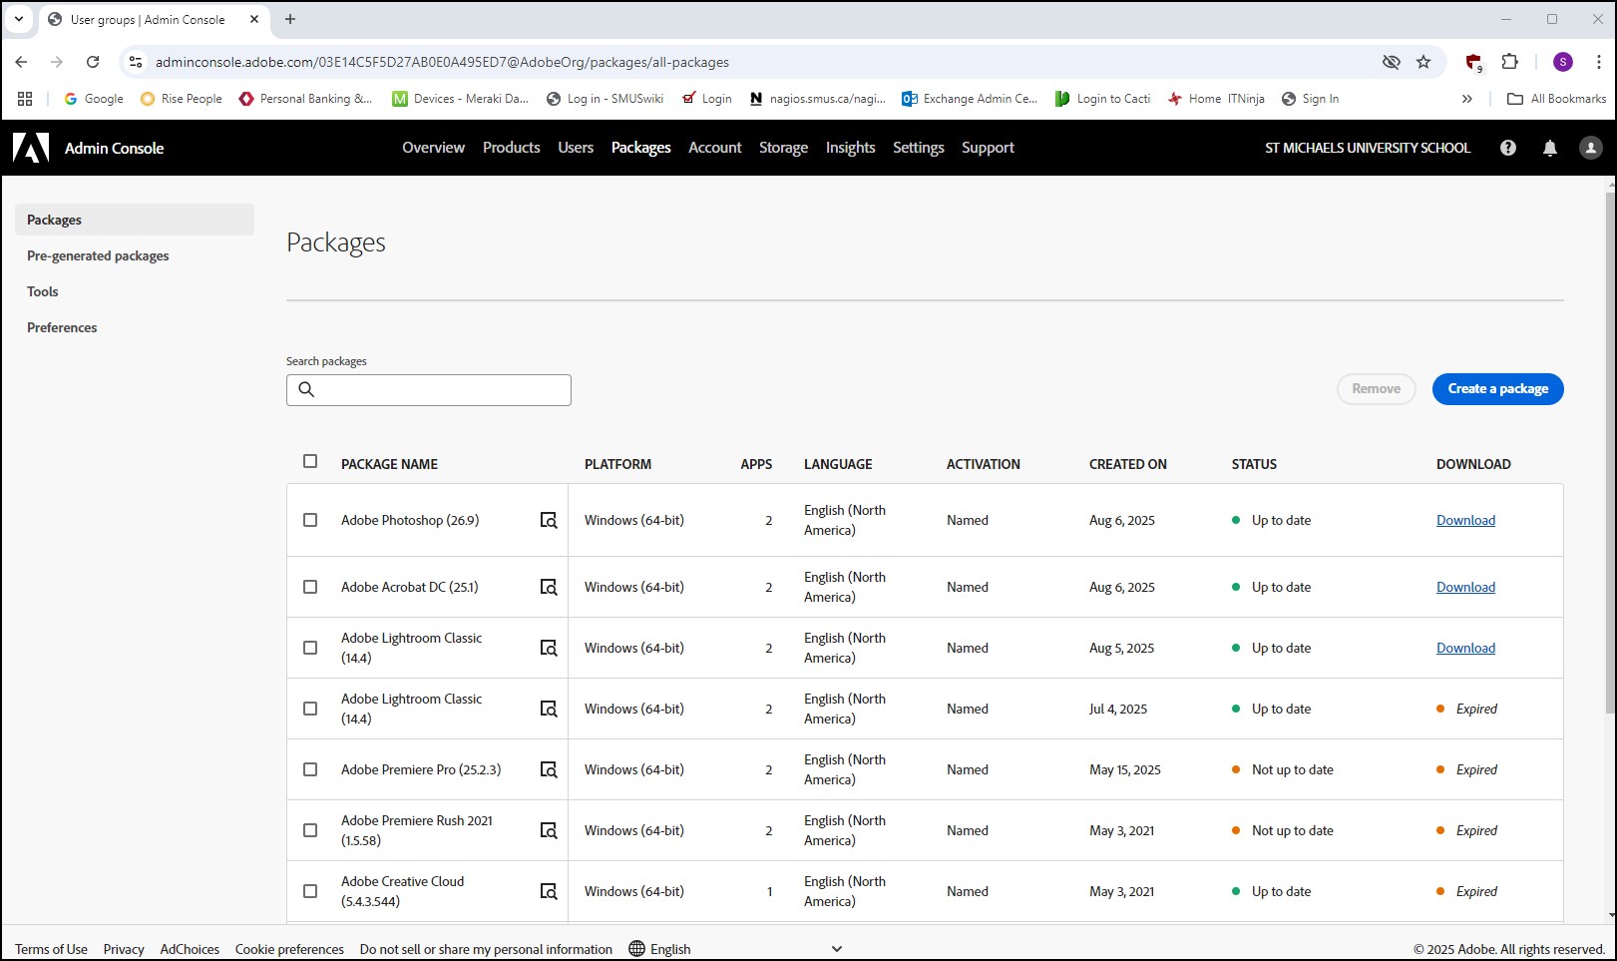Screen dimensions: 1617x961
Task: Open the tab search dropdown arrow
Action: (18, 19)
